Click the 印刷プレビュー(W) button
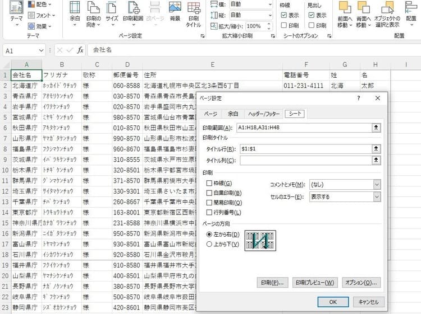 tap(315, 283)
